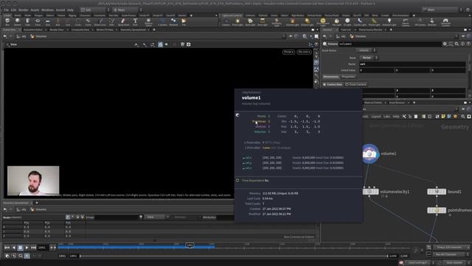
Task: Click the Name field containing vel
Action: pos(412,64)
